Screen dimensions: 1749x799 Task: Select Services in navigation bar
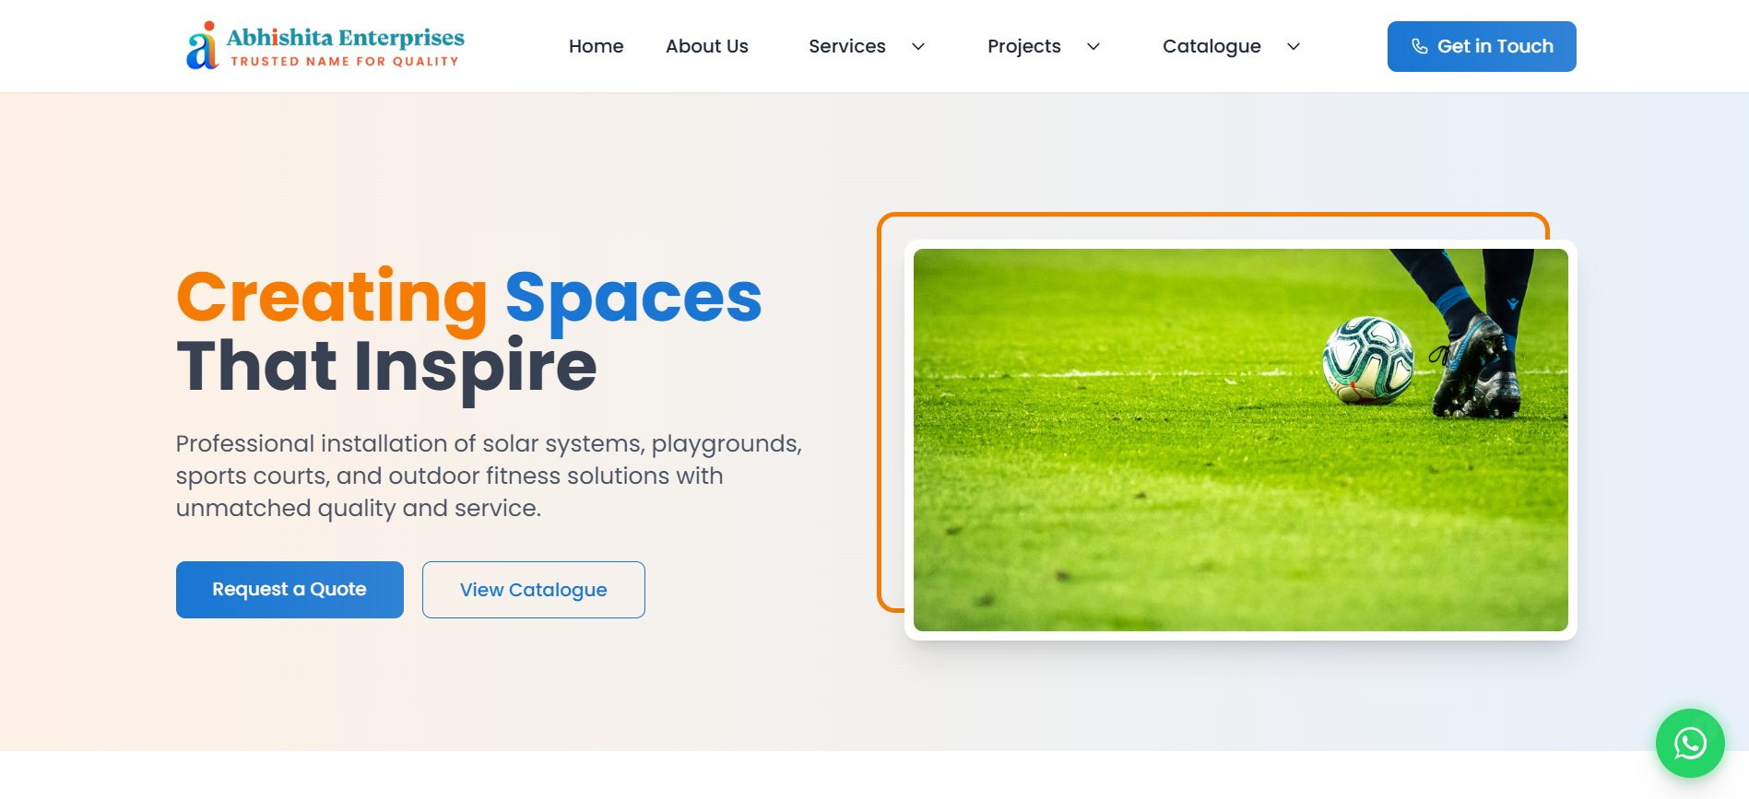(847, 46)
